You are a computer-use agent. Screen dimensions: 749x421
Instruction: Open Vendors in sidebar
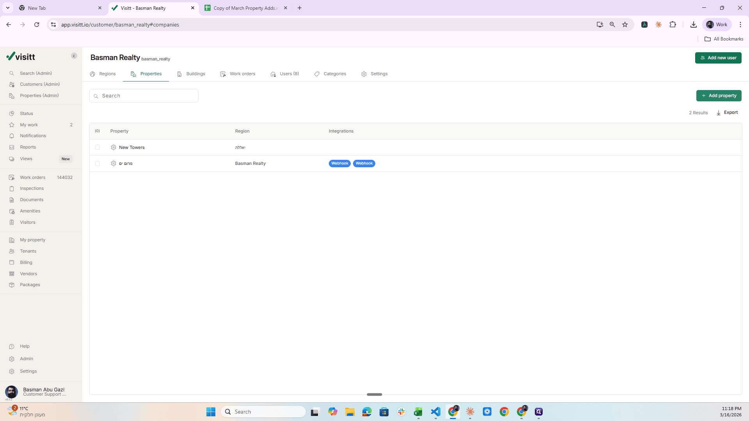pyautogui.click(x=28, y=274)
